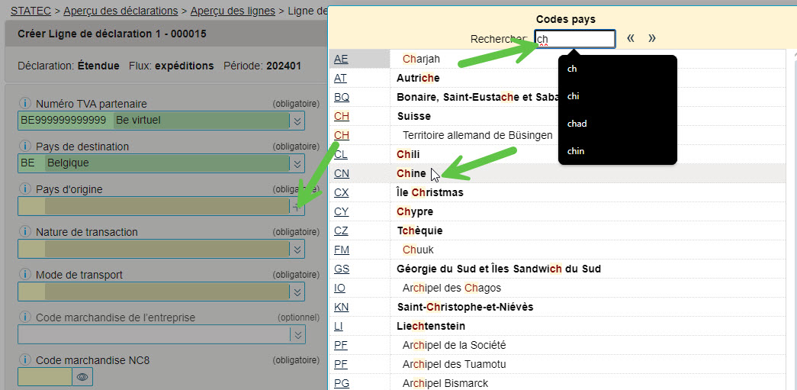Click info icon next to Mode de transport
797x390 pixels.
[25, 275]
